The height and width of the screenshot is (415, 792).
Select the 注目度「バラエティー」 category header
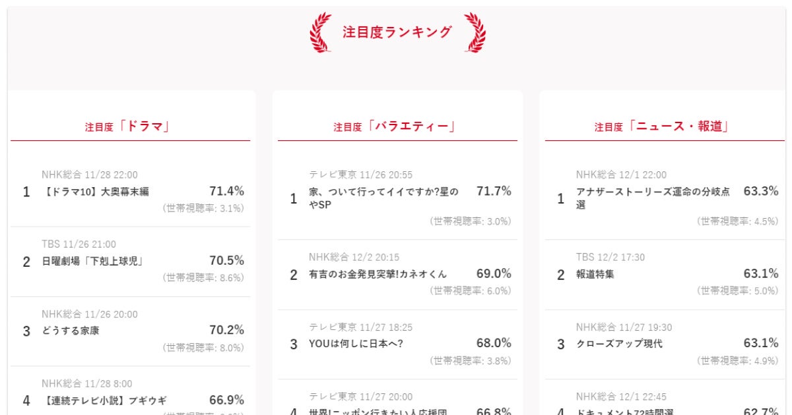pos(397,126)
